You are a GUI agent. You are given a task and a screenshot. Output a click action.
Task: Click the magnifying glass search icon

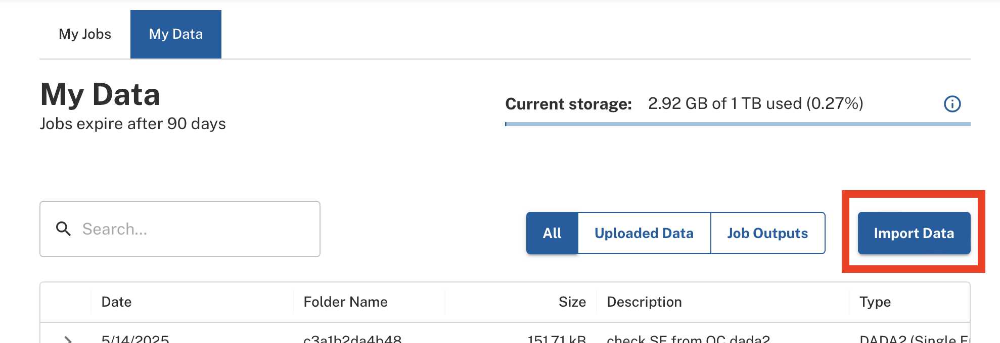(63, 229)
